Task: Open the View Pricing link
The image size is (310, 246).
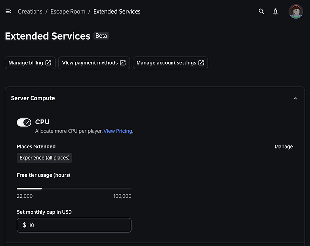Action: pyautogui.click(x=118, y=131)
